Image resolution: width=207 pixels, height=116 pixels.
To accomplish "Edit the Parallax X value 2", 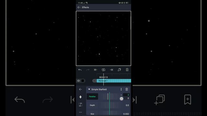I will (x=126, y=95).
